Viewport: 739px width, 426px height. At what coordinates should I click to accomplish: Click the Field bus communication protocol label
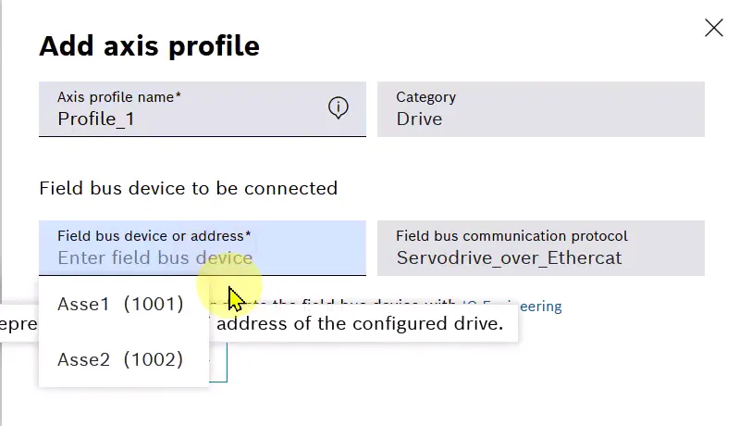coord(511,235)
